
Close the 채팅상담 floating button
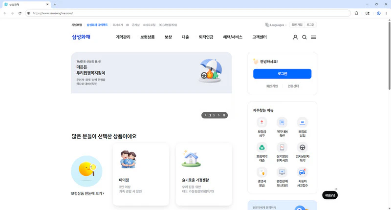click(336, 189)
